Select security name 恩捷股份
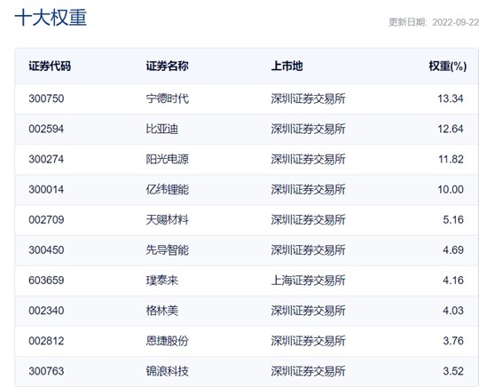This screenshot has width=479, height=387. [167, 341]
